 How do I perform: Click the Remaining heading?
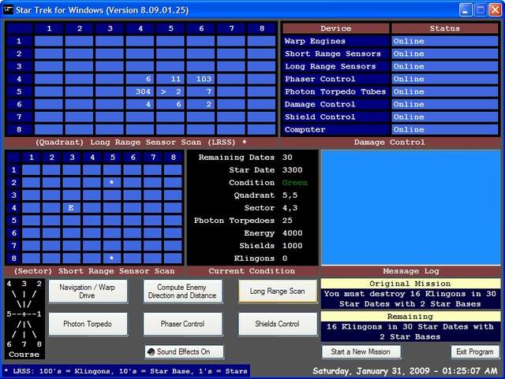pos(410,316)
